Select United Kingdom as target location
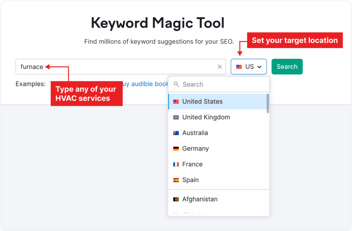The width and height of the screenshot is (352, 231). (x=206, y=117)
